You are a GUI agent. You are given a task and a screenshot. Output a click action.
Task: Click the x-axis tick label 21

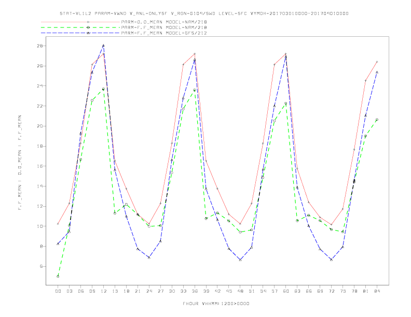point(138,291)
